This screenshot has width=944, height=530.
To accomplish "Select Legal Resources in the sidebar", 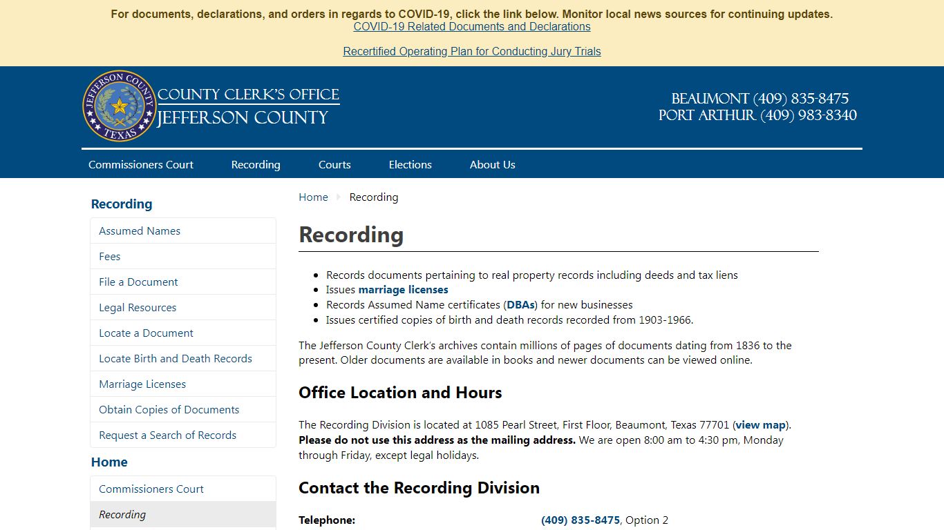I will point(137,307).
